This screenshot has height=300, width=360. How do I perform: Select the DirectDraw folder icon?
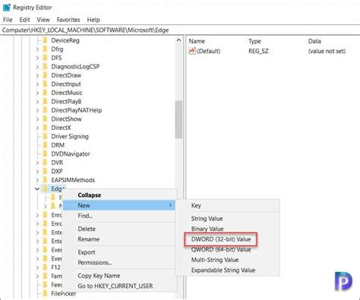tap(45, 75)
